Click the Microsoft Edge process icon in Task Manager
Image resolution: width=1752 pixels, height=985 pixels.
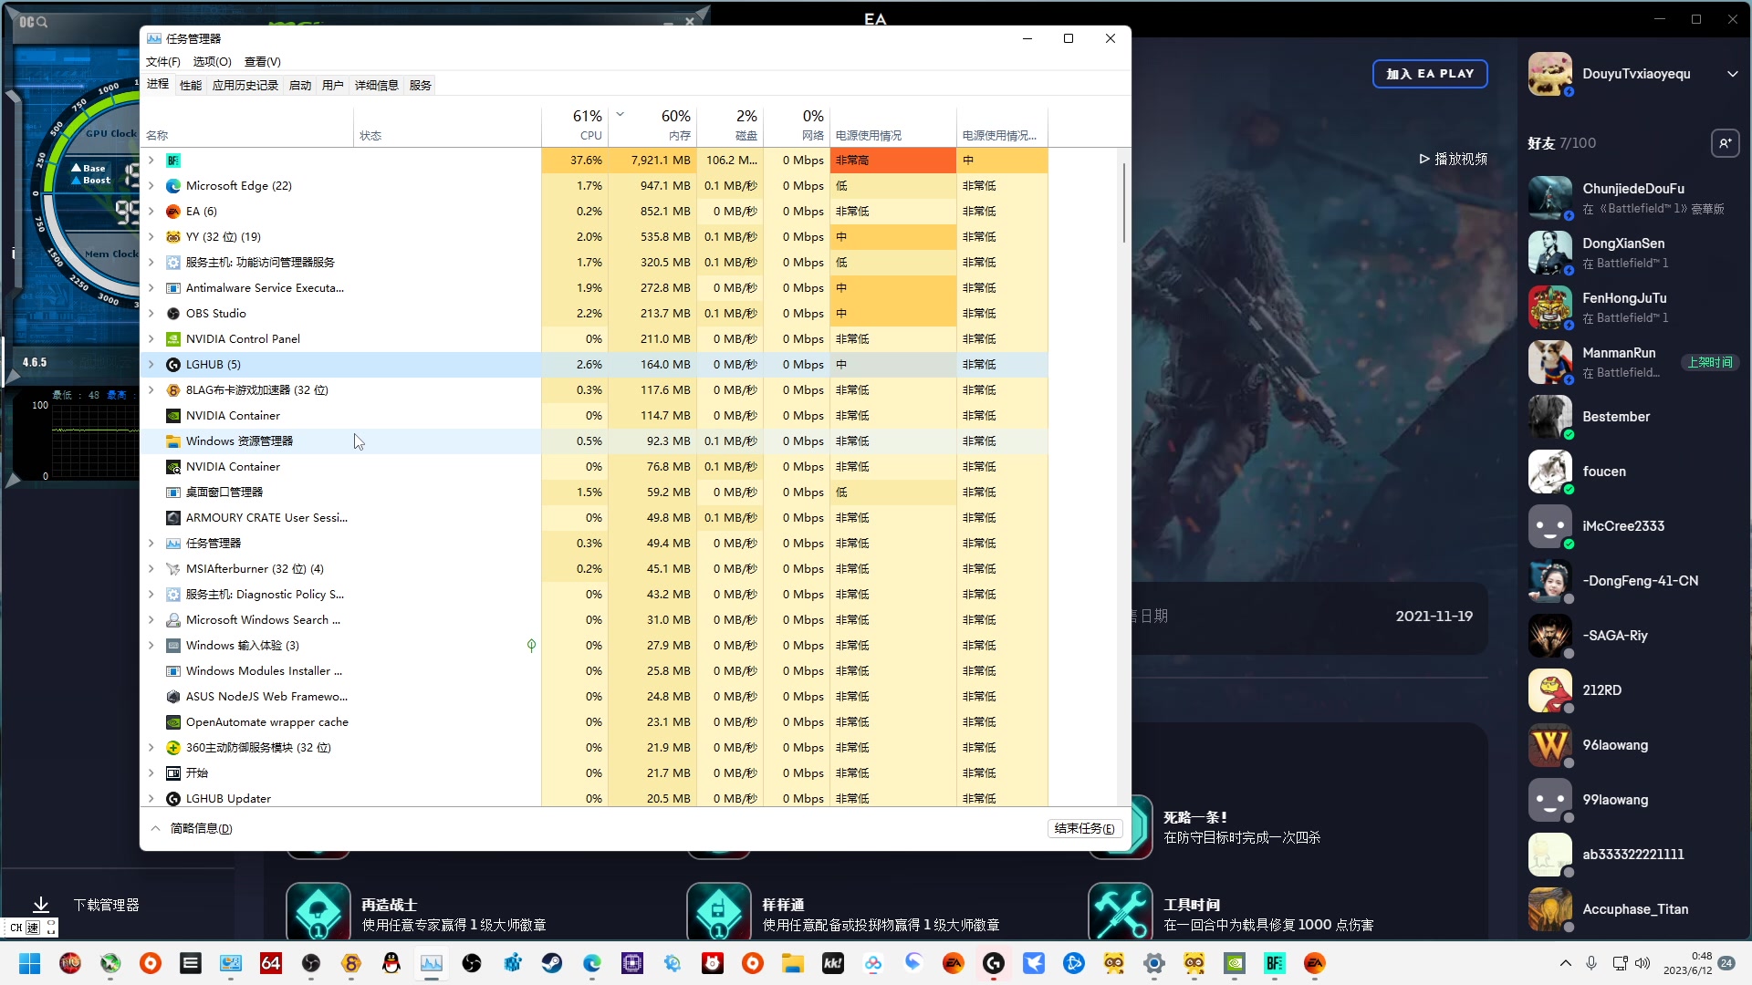(173, 186)
